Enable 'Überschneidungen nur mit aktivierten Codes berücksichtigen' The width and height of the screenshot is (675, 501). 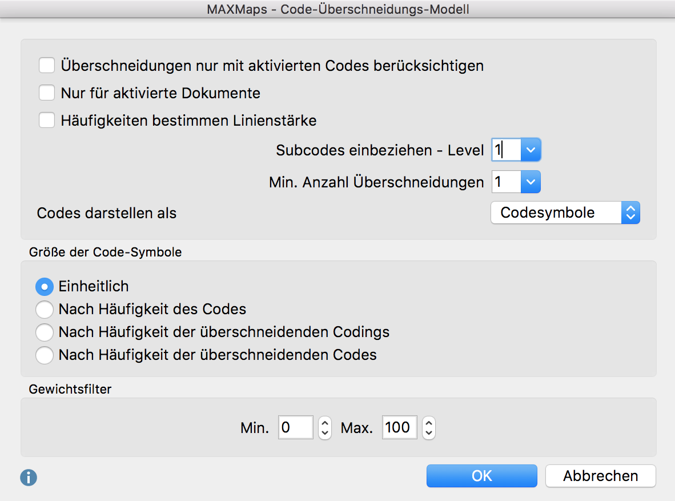point(47,66)
